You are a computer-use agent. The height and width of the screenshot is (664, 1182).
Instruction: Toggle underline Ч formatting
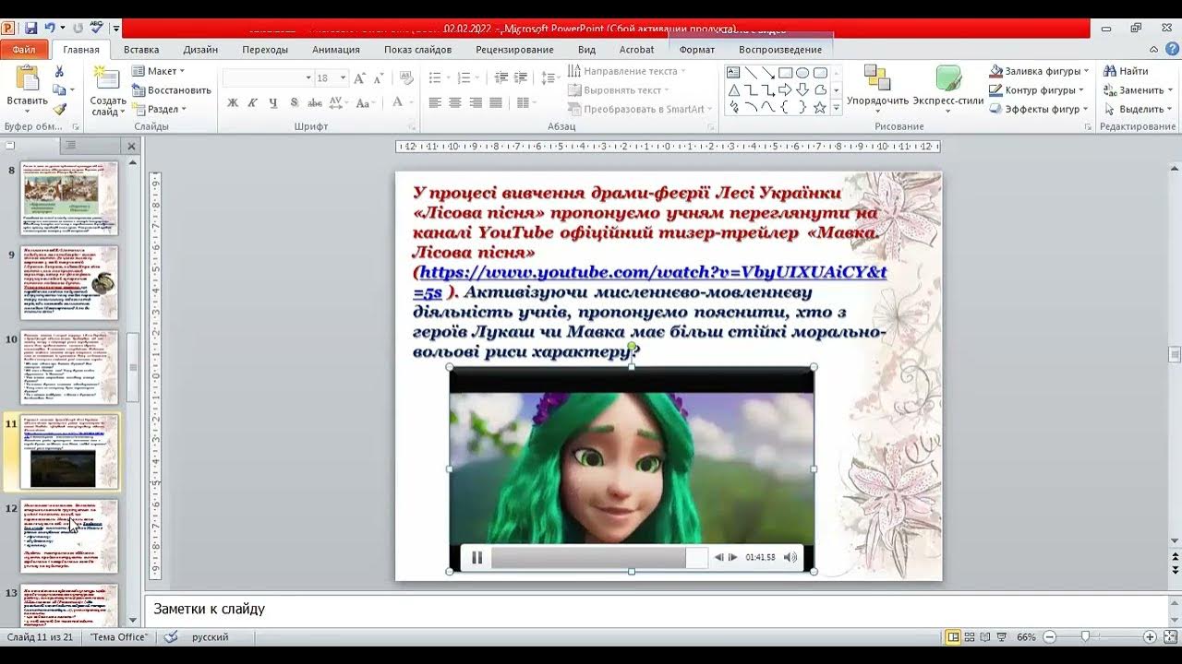click(x=273, y=102)
